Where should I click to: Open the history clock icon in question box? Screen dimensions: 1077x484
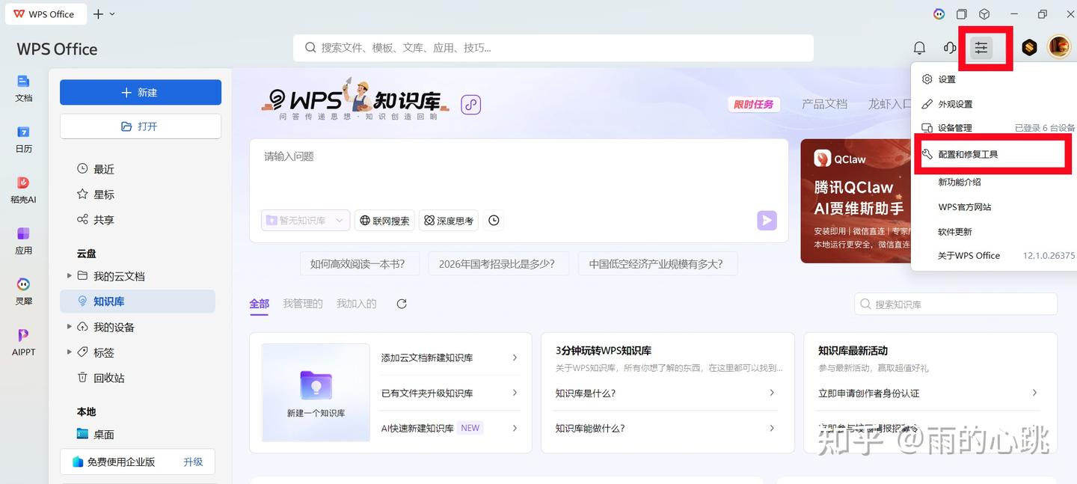coord(494,221)
